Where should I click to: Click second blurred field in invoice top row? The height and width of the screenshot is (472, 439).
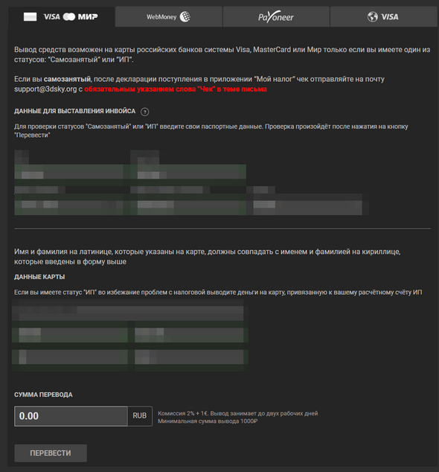188,175
